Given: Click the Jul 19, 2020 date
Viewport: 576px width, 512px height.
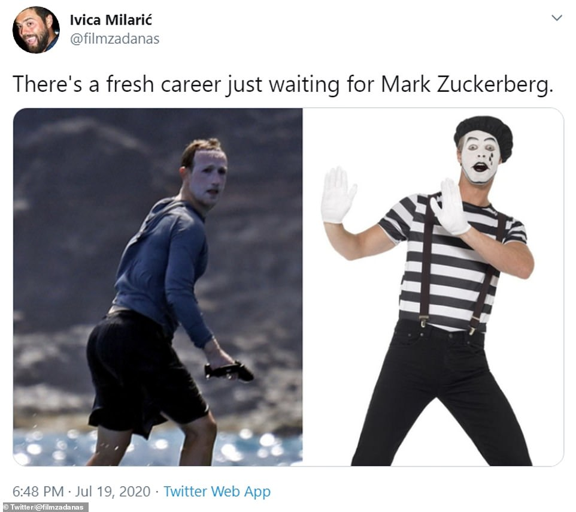Looking at the screenshot, I should (113, 492).
